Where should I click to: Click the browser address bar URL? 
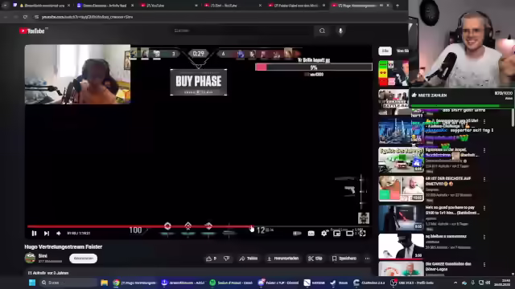(x=88, y=17)
